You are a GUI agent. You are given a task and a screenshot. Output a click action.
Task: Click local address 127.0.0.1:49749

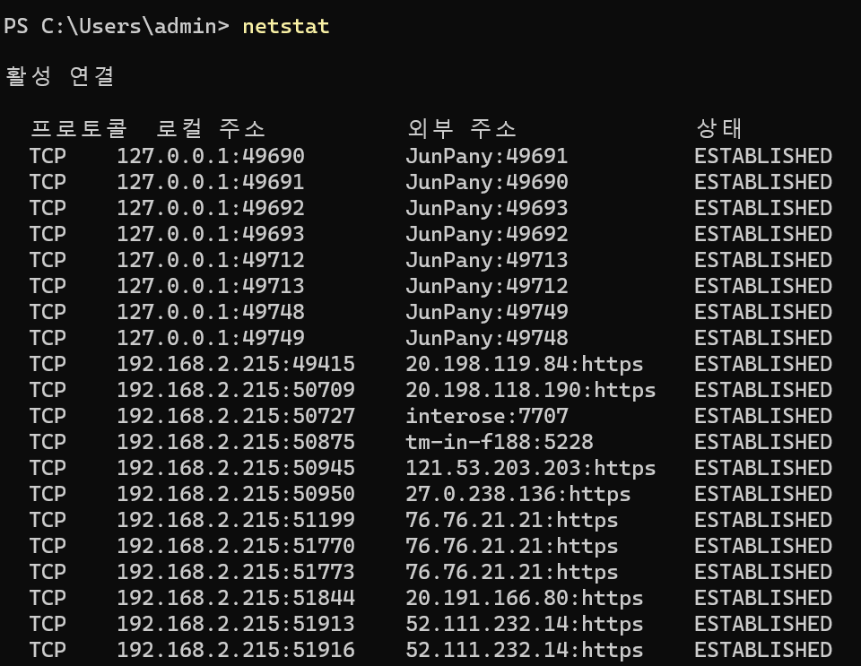point(210,338)
